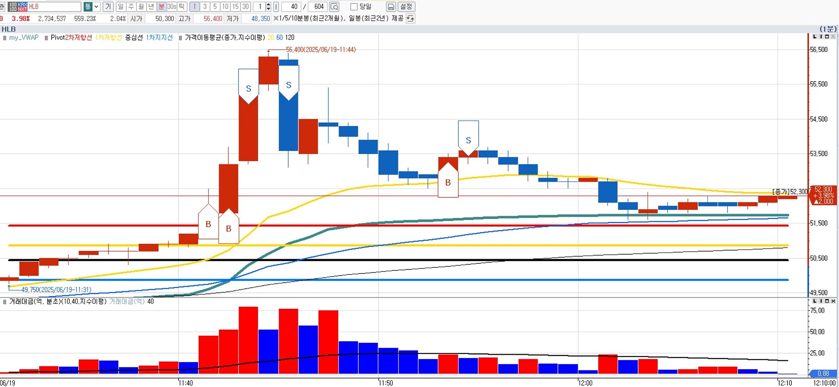Screen dimensions: 839x387
Task: Click the HLB stock code input field
Action: coord(55,7)
